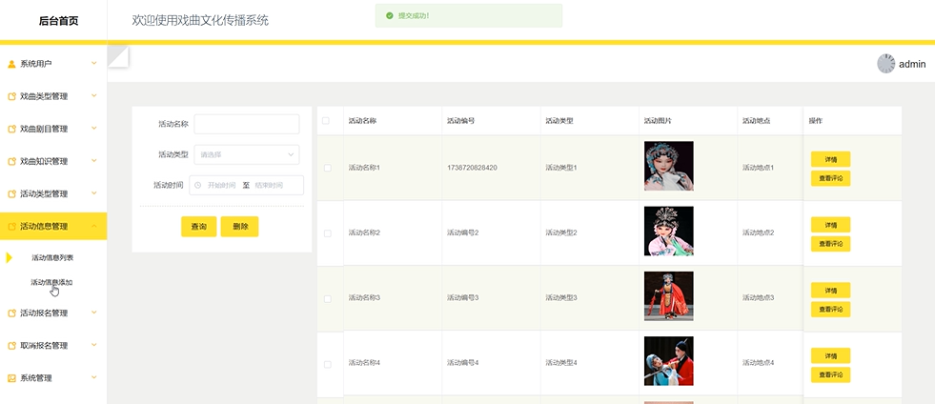Click activity number 1738720828420

tap(472, 168)
